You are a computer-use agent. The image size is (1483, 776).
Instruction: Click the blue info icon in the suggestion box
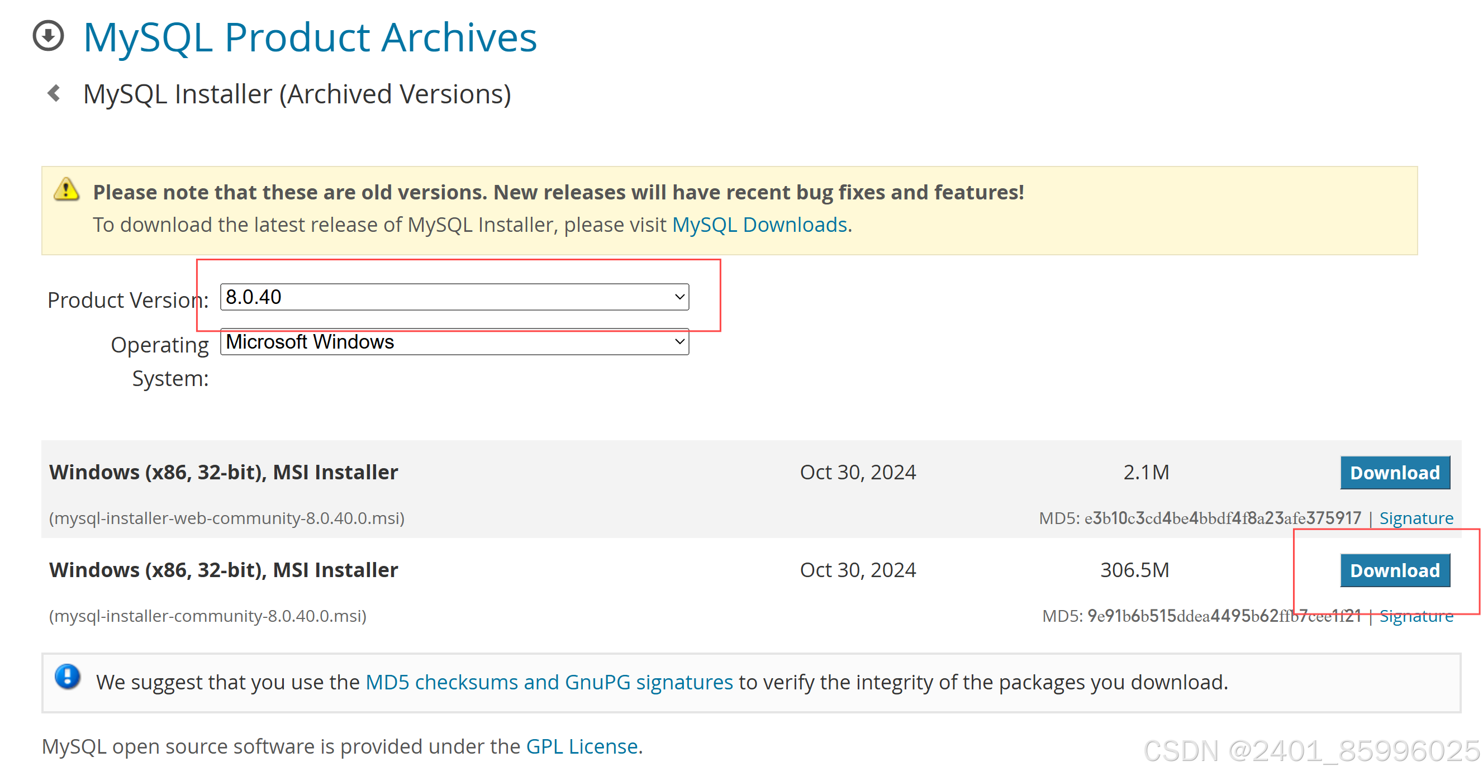(68, 678)
